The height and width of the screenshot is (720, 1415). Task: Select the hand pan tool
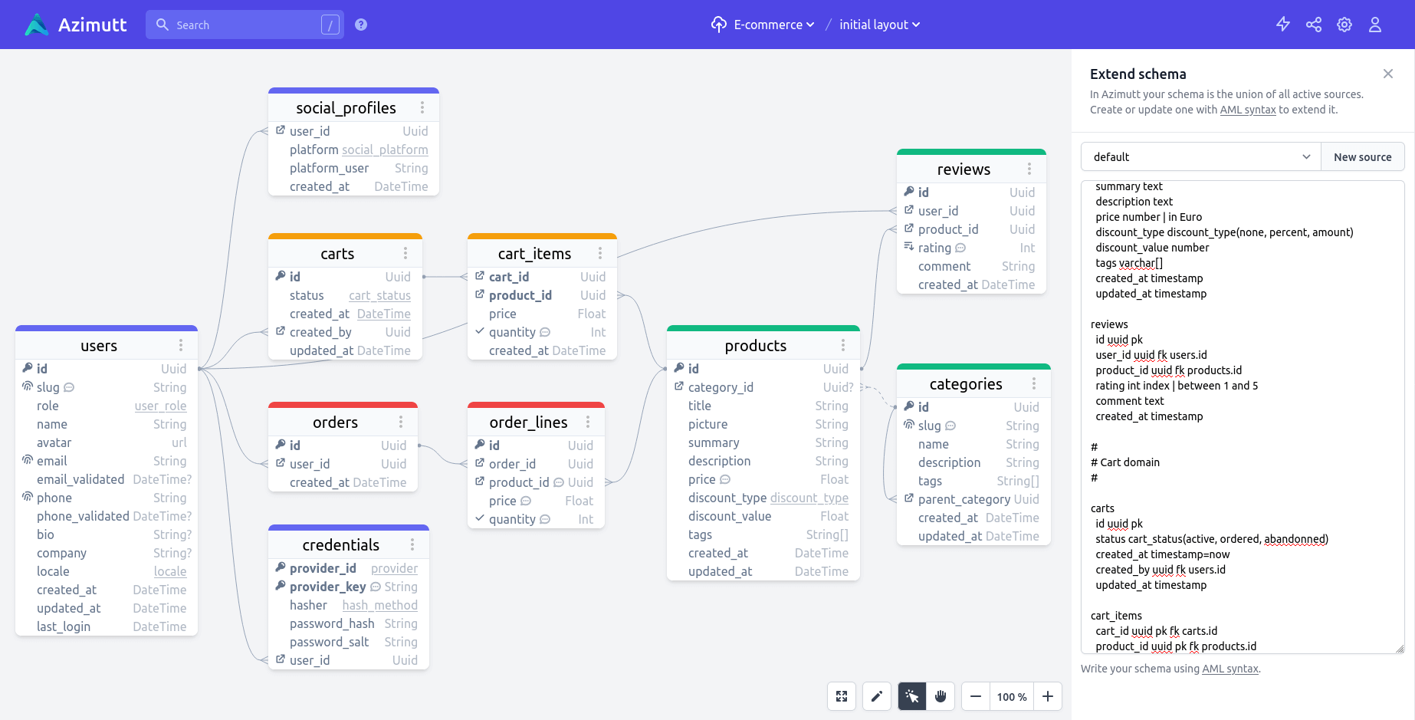[x=941, y=696]
